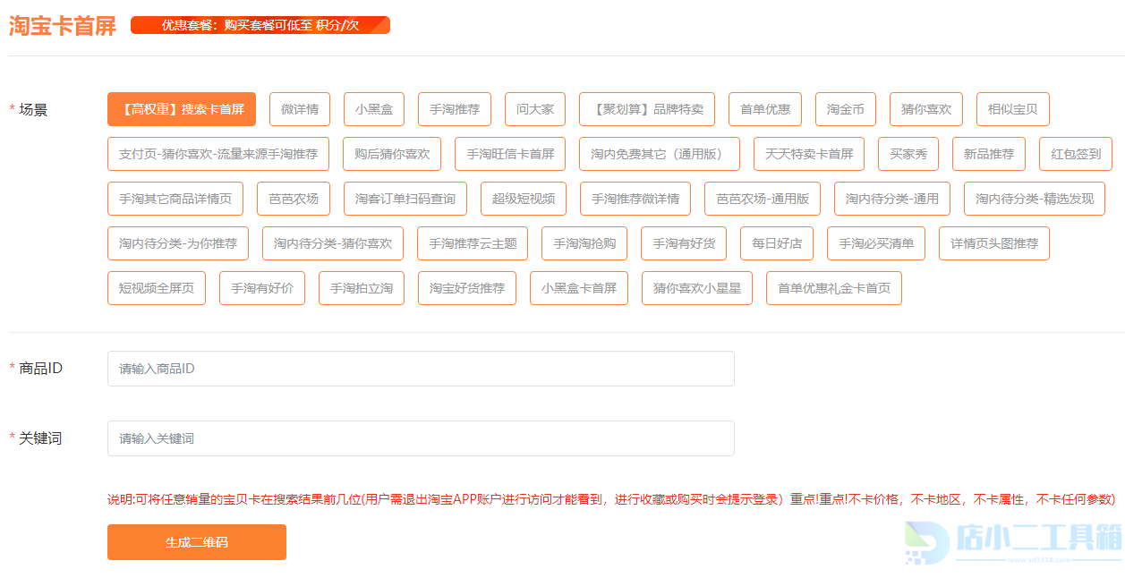
Task: Pick the 淘宝好货推荐 scene
Action: (x=467, y=288)
